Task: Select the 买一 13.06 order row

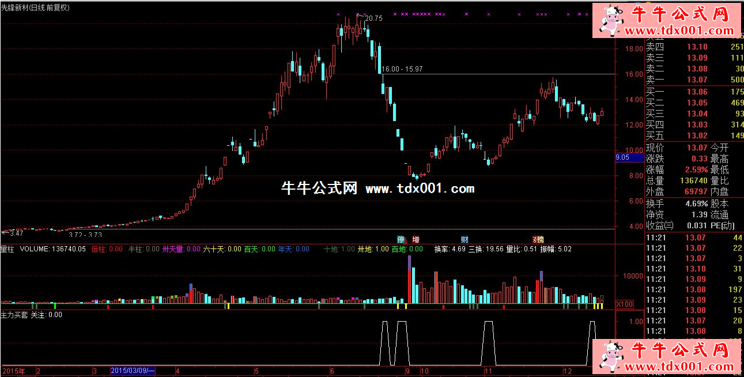Action: pos(694,92)
